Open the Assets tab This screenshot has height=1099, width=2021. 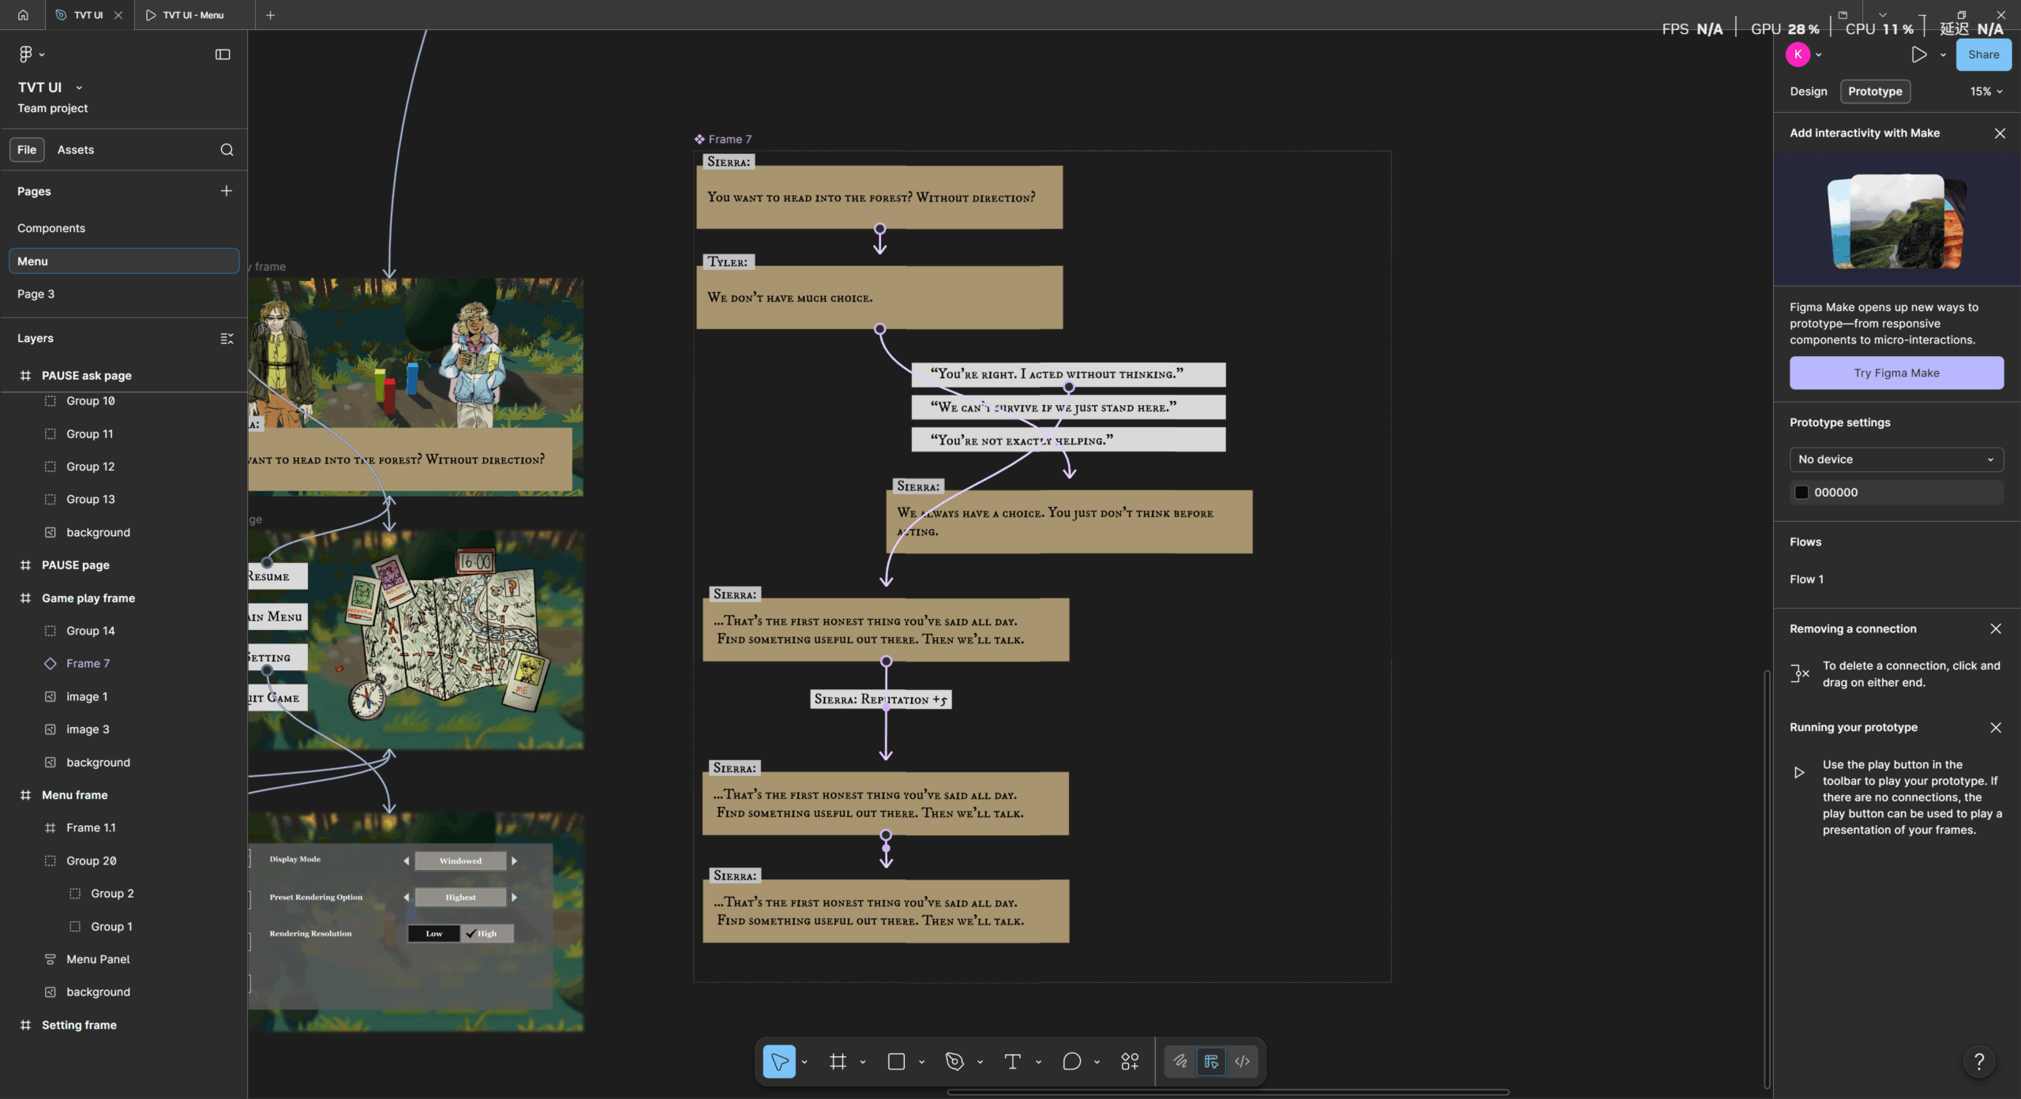click(76, 150)
